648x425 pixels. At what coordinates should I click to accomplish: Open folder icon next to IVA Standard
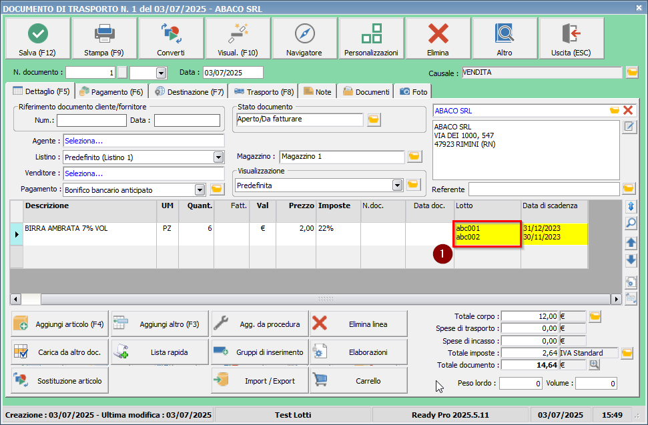point(627,353)
